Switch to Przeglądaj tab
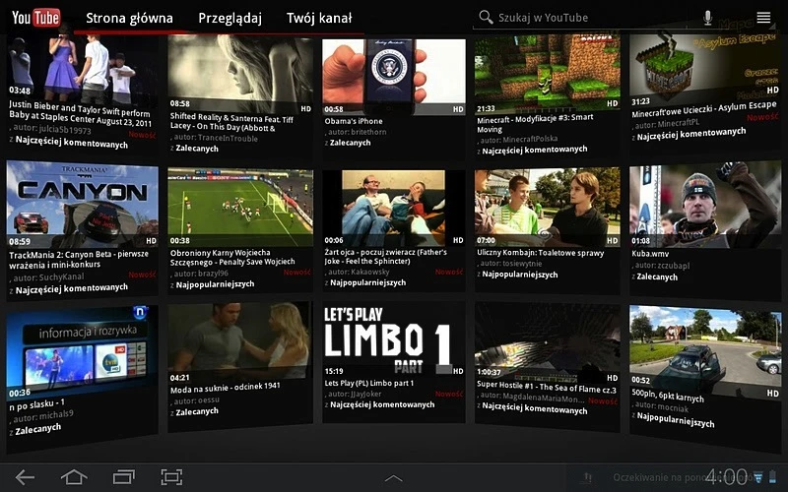The height and width of the screenshot is (492, 788). pos(230,18)
